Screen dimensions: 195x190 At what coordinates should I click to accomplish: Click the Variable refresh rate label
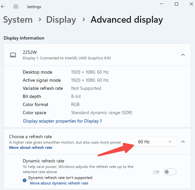43,88
